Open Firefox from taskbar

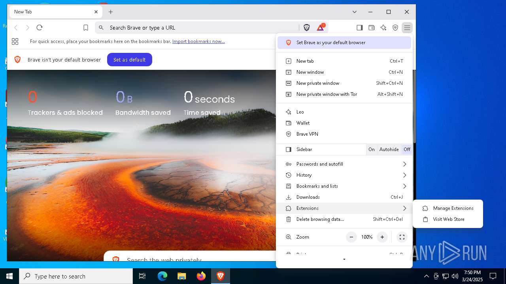[x=201, y=276]
